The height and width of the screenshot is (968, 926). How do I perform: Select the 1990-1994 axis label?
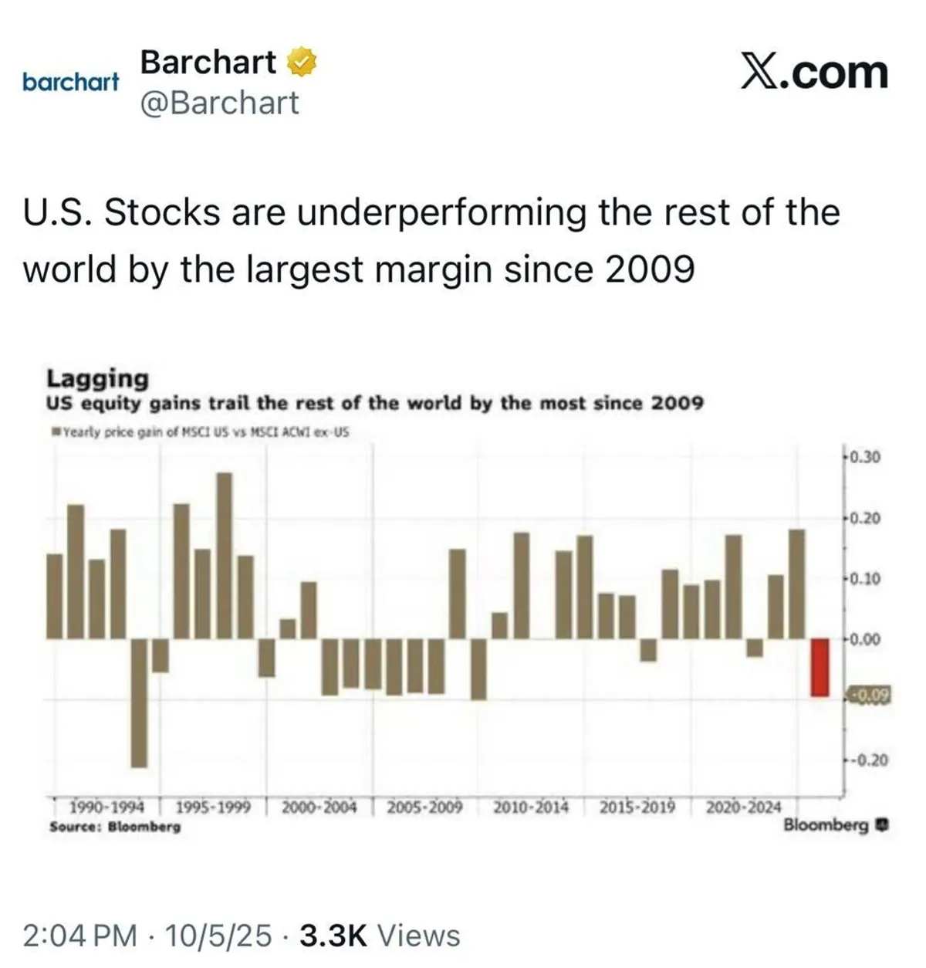pos(107,807)
